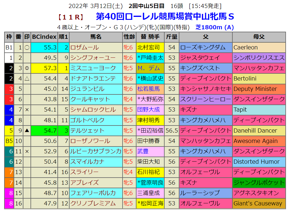Viewport: 291px width, 214px height.
Task: Click the ○ mark in row 1
Action: click(27, 47)
